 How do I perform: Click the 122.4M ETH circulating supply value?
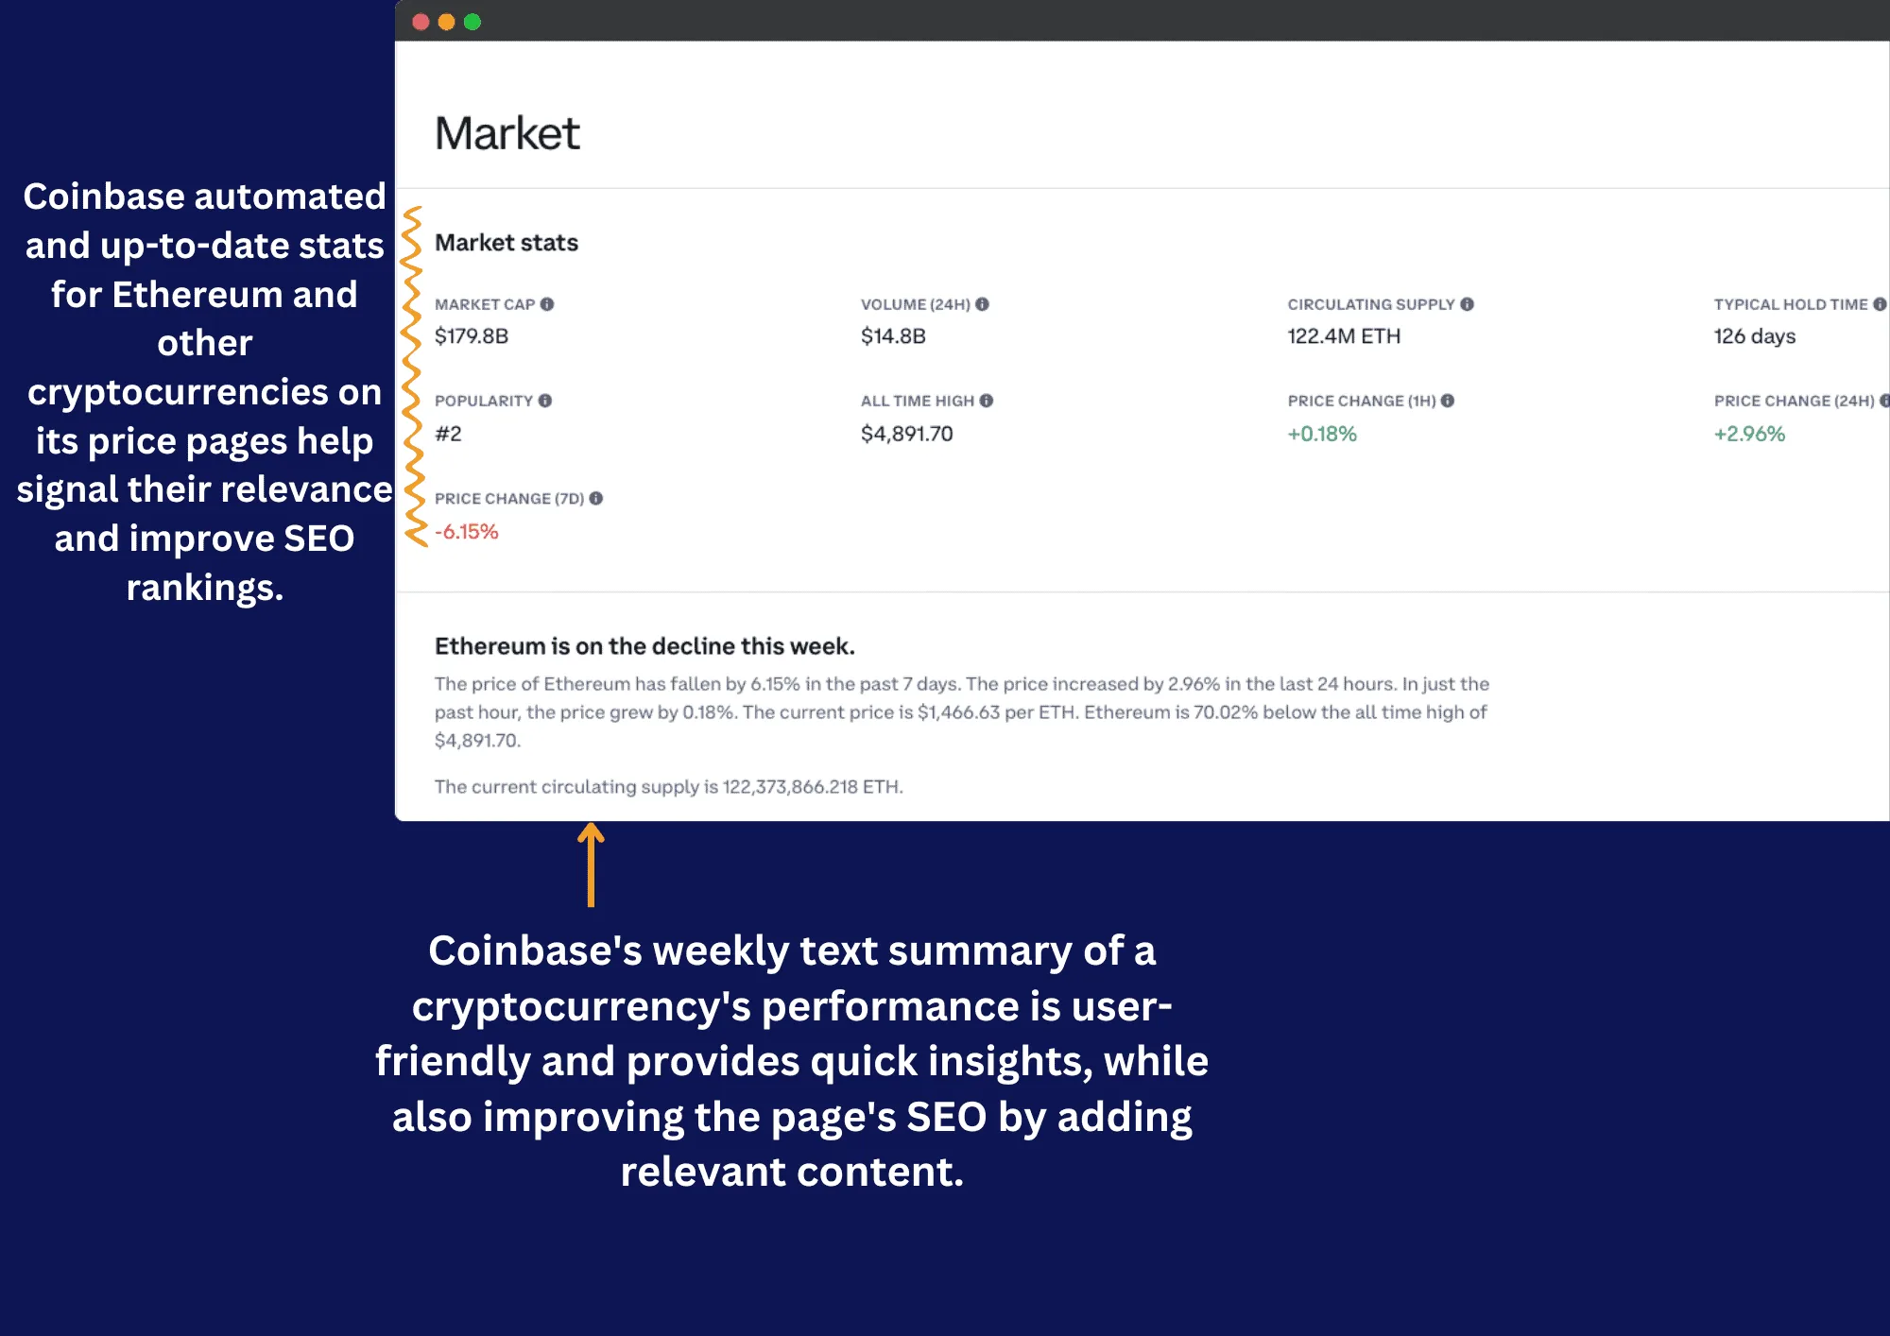tap(1344, 336)
